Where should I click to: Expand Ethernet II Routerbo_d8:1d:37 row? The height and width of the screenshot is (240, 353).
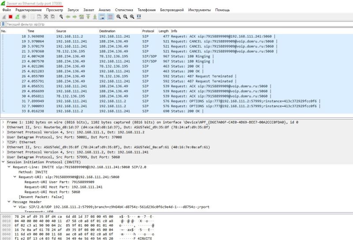pos(3,127)
